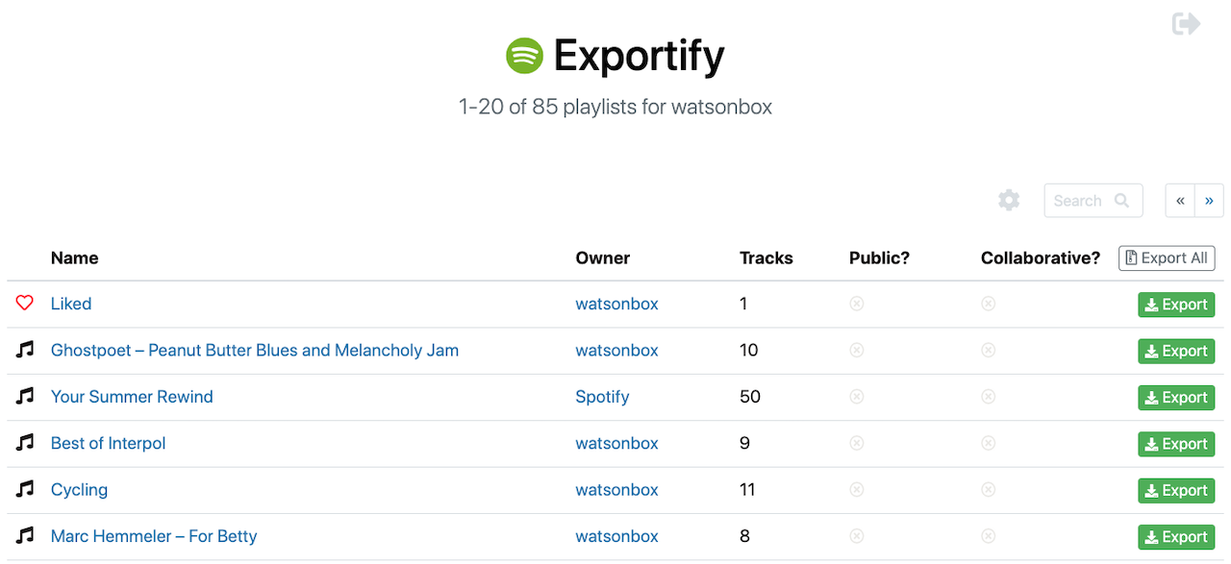Go to the next page of playlists
The width and height of the screenshot is (1231, 564).
pyautogui.click(x=1209, y=201)
